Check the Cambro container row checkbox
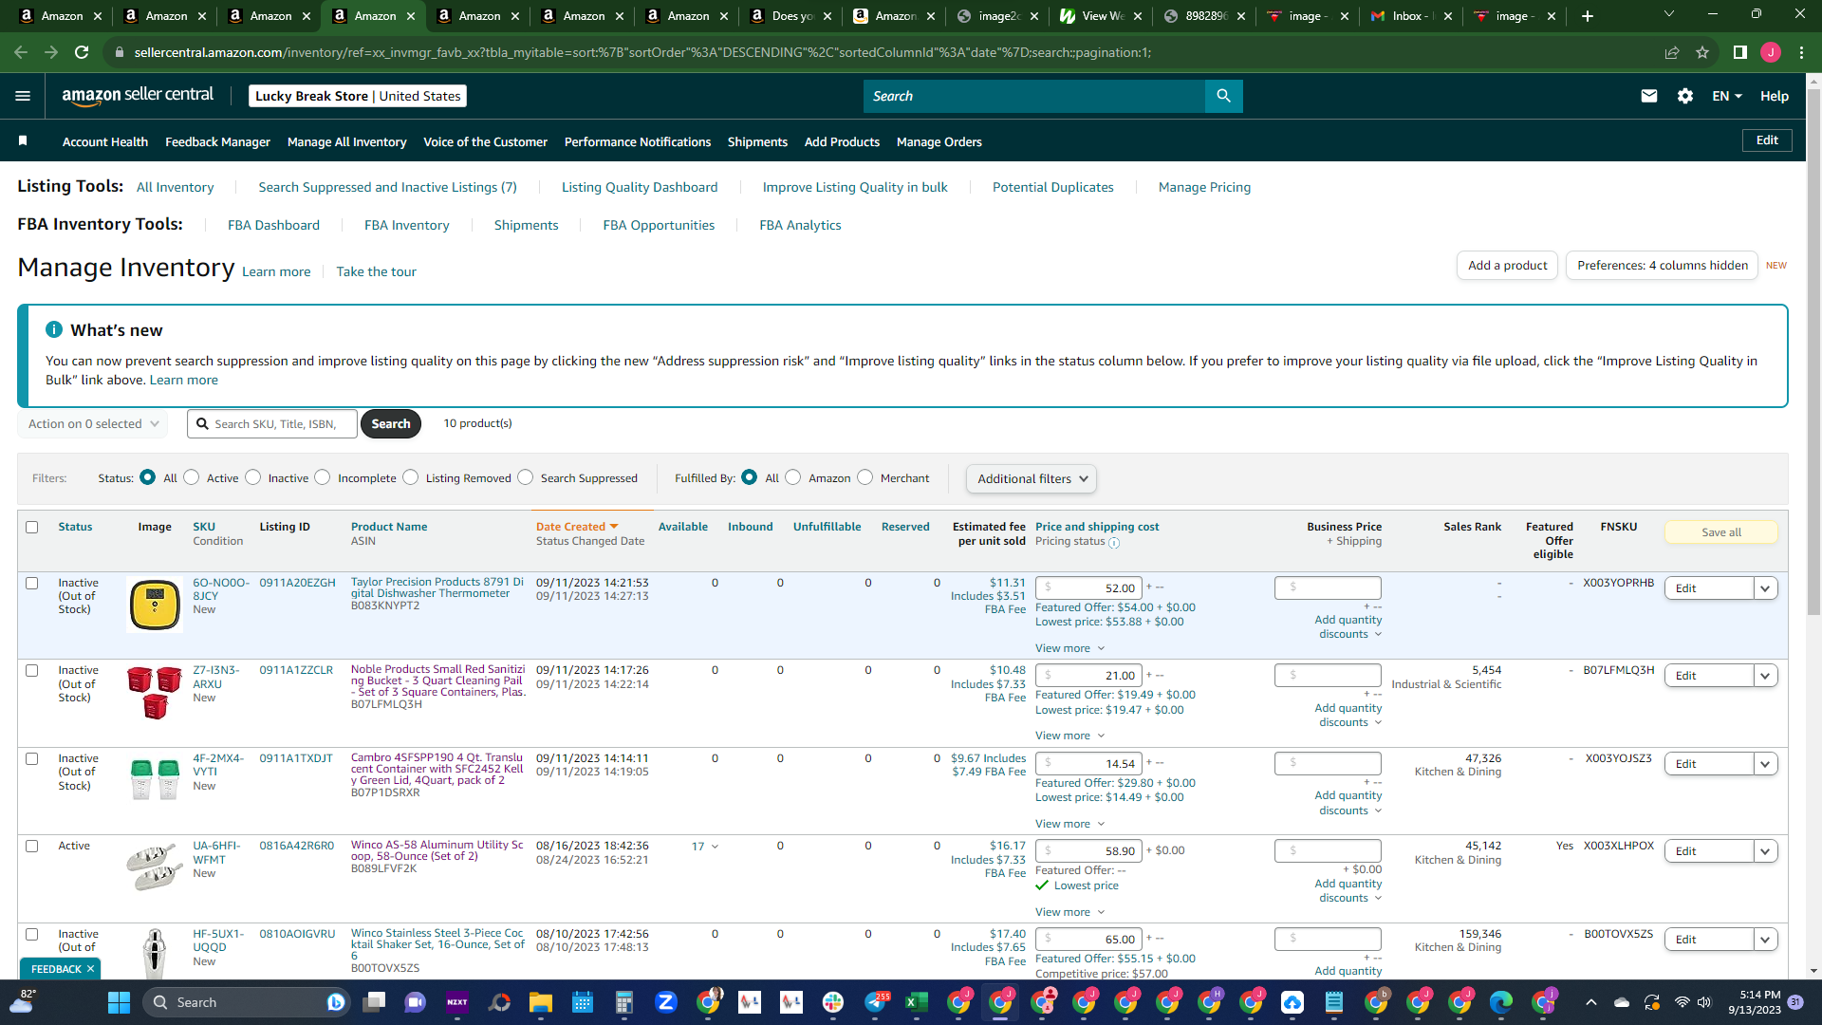This screenshot has height=1025, width=1822. pos(32,758)
